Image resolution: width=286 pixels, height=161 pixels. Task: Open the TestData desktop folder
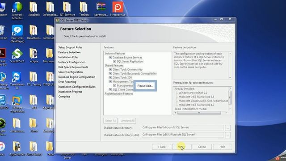[x=84, y=9]
